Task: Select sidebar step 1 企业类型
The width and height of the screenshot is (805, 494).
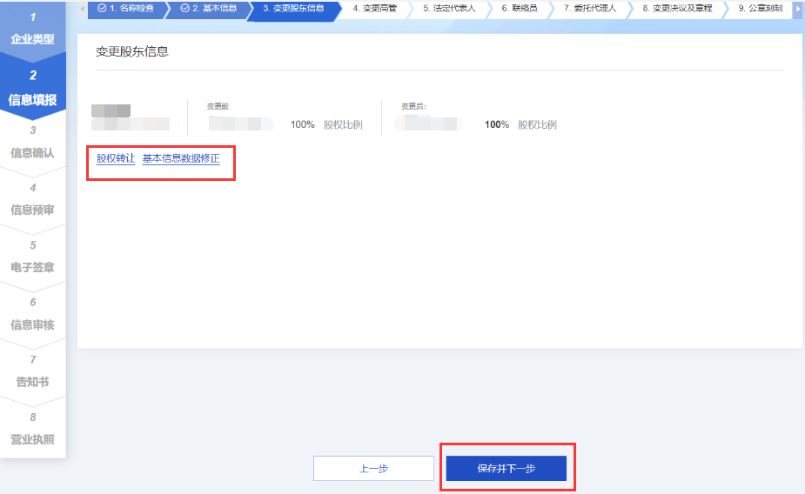Action: [x=32, y=30]
